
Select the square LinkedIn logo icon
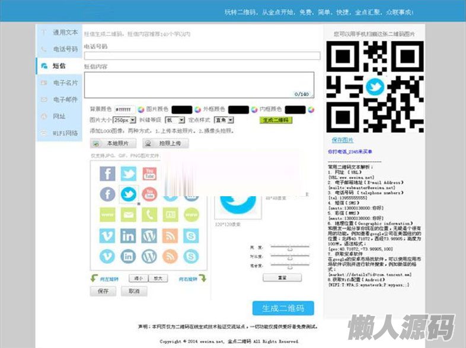(129, 236)
